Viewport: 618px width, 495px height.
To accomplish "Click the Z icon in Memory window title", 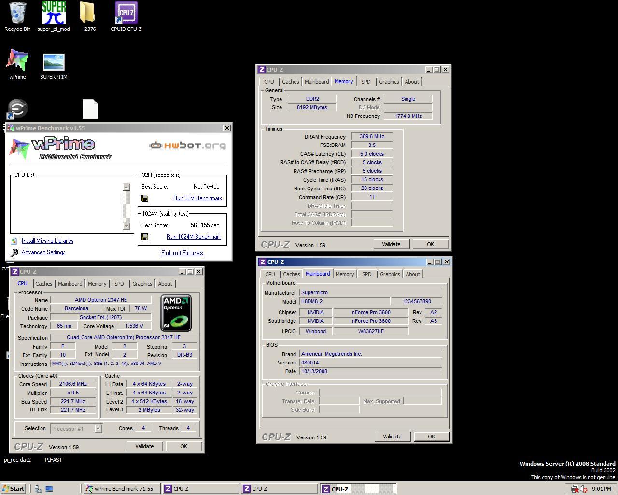I will tap(261, 70).
